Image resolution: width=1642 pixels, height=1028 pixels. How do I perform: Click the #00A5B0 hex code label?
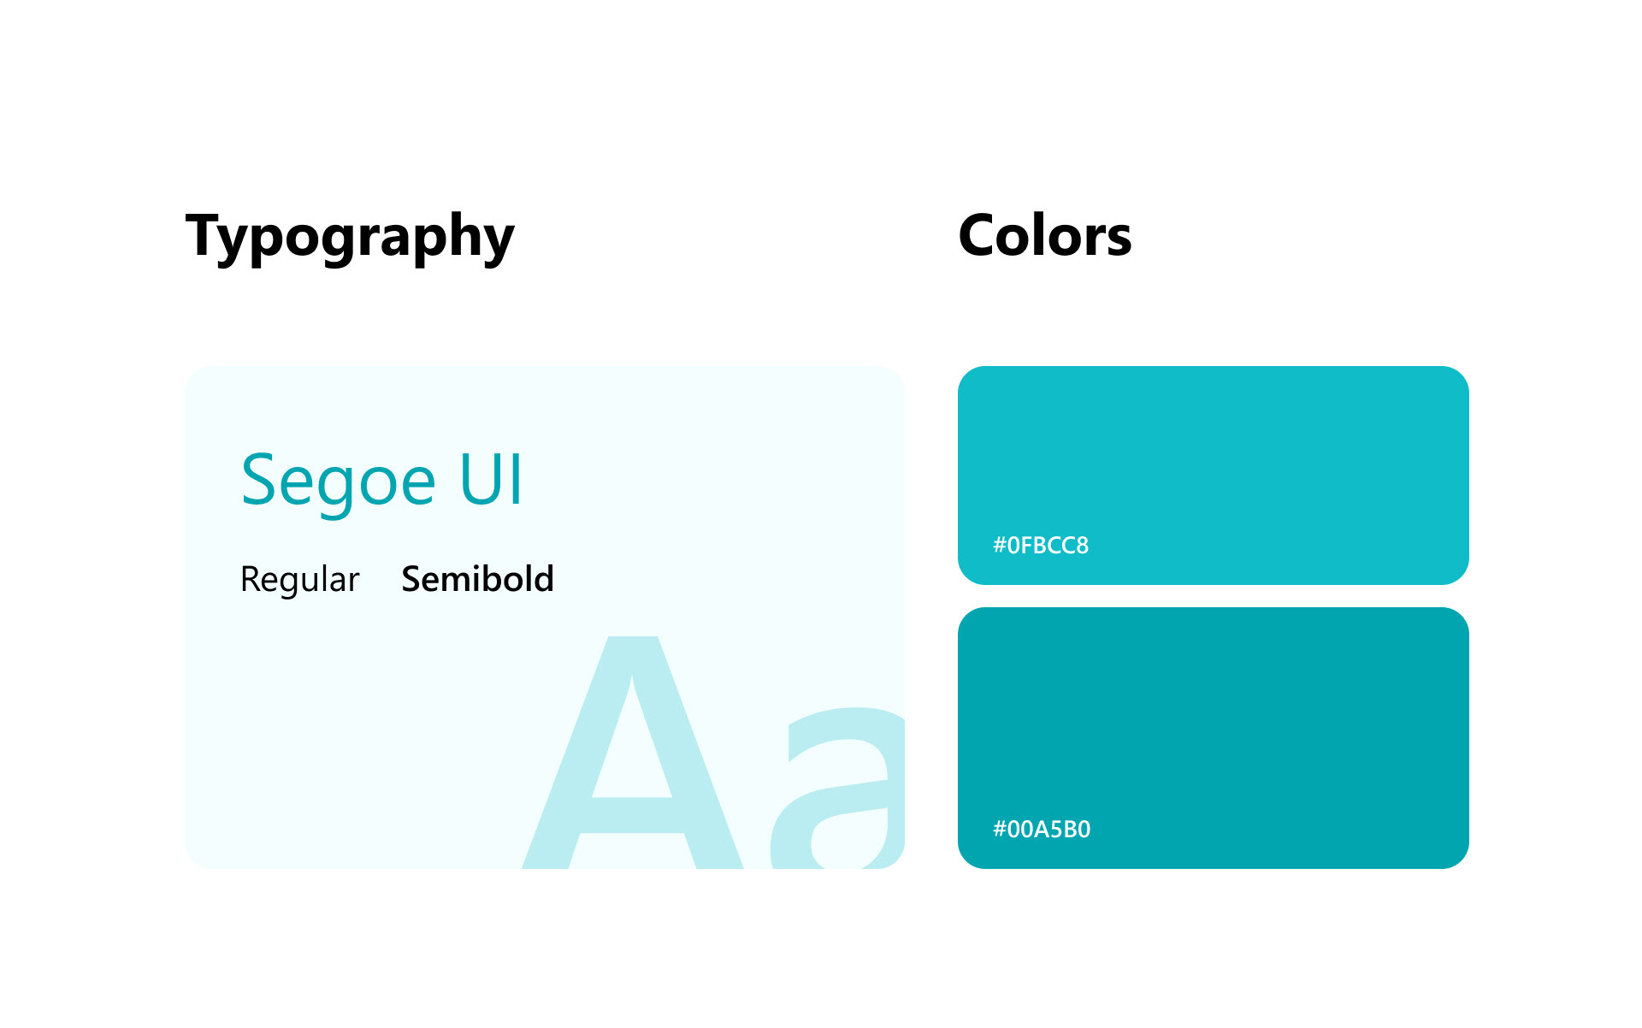tap(1041, 830)
